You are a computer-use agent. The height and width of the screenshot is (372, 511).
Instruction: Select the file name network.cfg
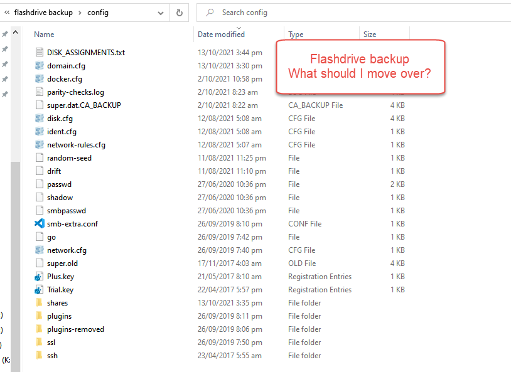[67, 250]
